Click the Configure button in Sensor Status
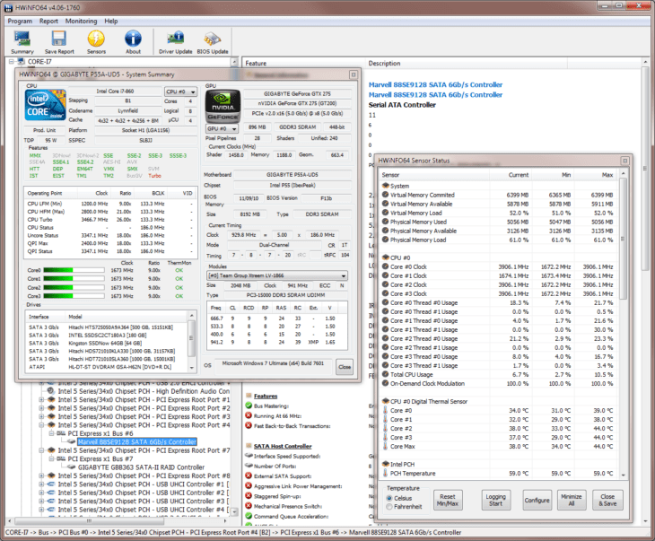Image resolution: width=655 pixels, height=541 pixels. (x=537, y=500)
